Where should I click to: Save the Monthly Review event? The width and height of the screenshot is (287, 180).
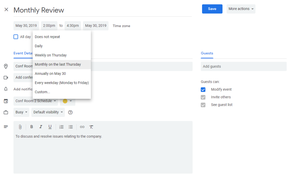(x=212, y=9)
